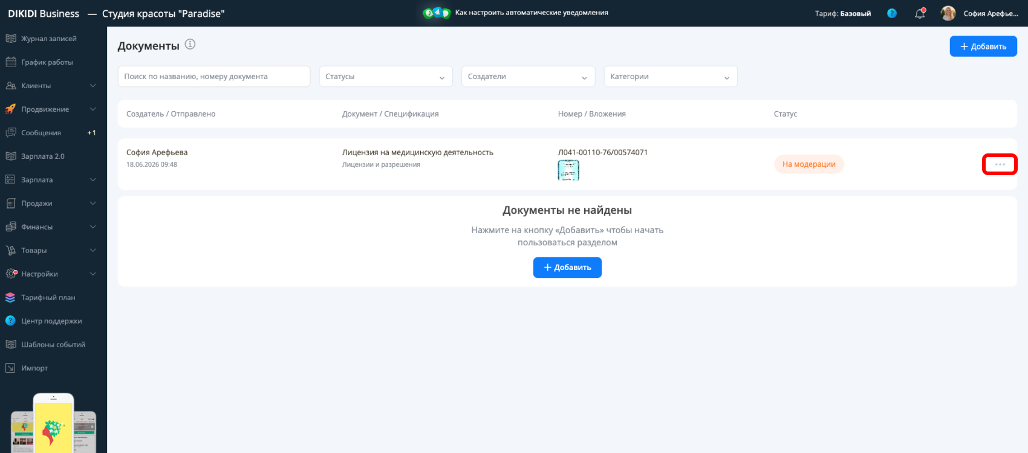The width and height of the screenshot is (1028, 453).
Task: Click the Документ / Спецификация column header
Action: (391, 114)
